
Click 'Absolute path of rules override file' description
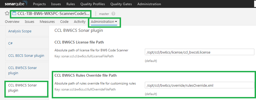click(95, 83)
